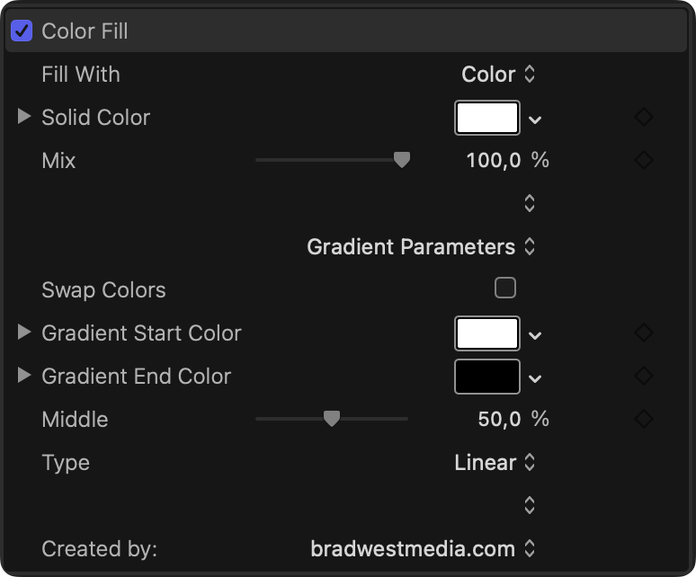
Task: Open the Fill With Color popup menu
Action: click(x=498, y=74)
